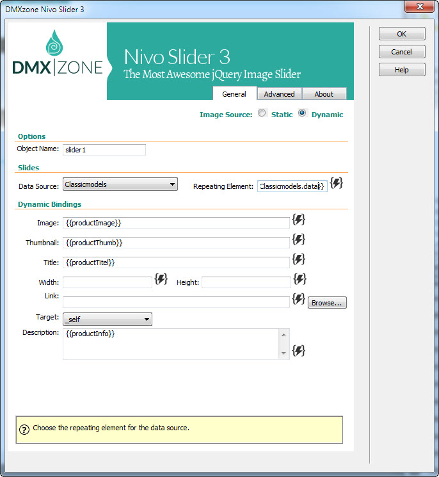Viewport: 439px width, 477px height.
Task: Click the Options section heading
Action: click(31, 136)
